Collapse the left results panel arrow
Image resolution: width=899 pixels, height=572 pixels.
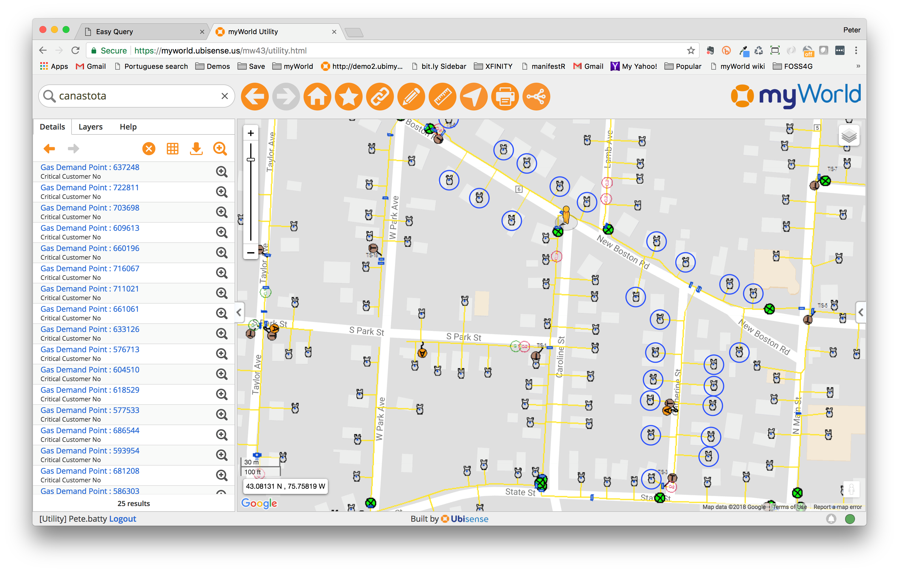(x=239, y=312)
